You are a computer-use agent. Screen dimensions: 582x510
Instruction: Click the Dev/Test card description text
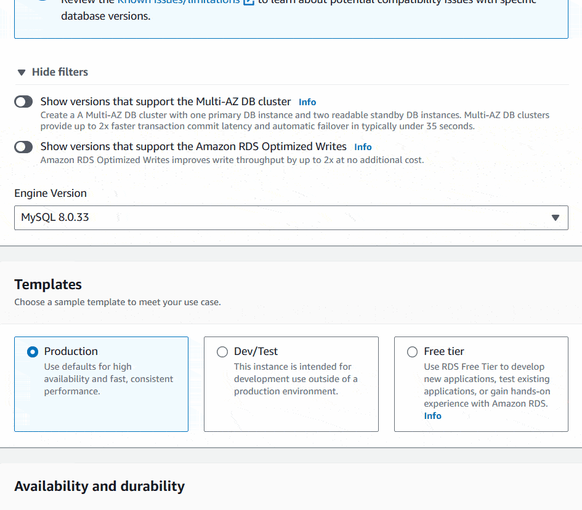(296, 379)
